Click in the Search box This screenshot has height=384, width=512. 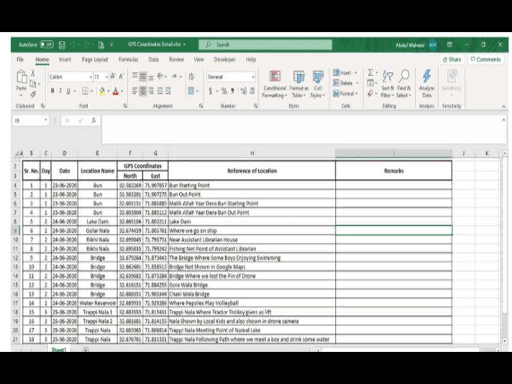coord(265,45)
